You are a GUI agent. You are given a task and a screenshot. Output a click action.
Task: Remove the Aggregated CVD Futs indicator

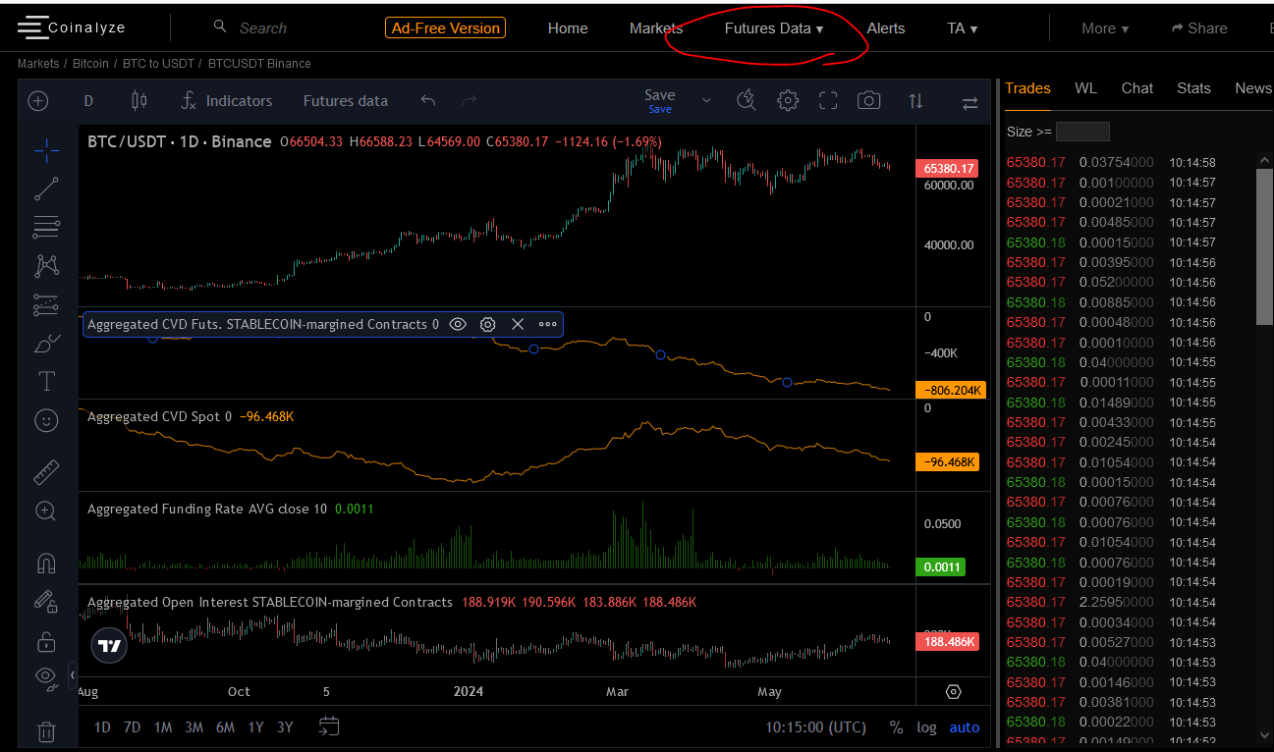tap(518, 324)
